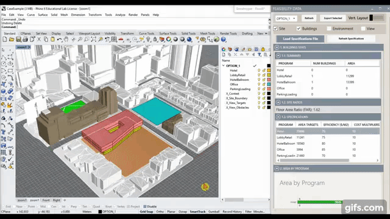Toggle visibility bulb of Office layer
Screen dimensions: 390x219
(x=259, y=85)
